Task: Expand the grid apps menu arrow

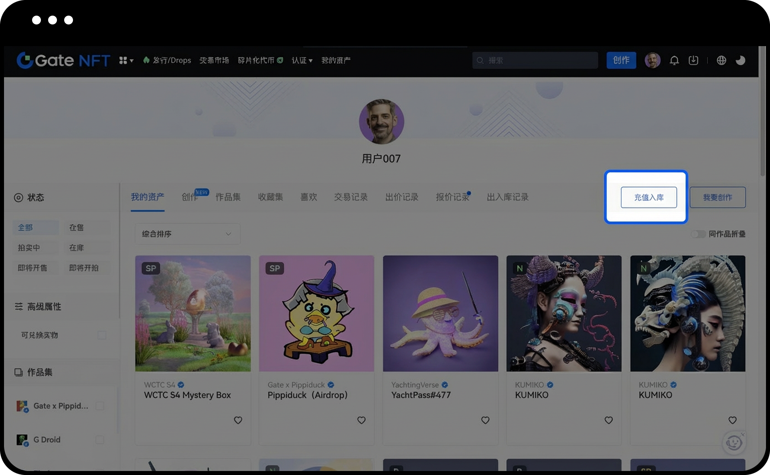Action: tap(131, 61)
